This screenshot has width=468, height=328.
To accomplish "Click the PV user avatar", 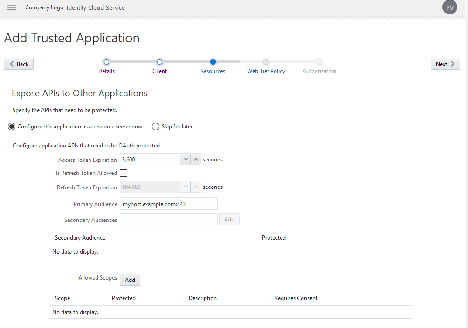I will coord(449,7).
